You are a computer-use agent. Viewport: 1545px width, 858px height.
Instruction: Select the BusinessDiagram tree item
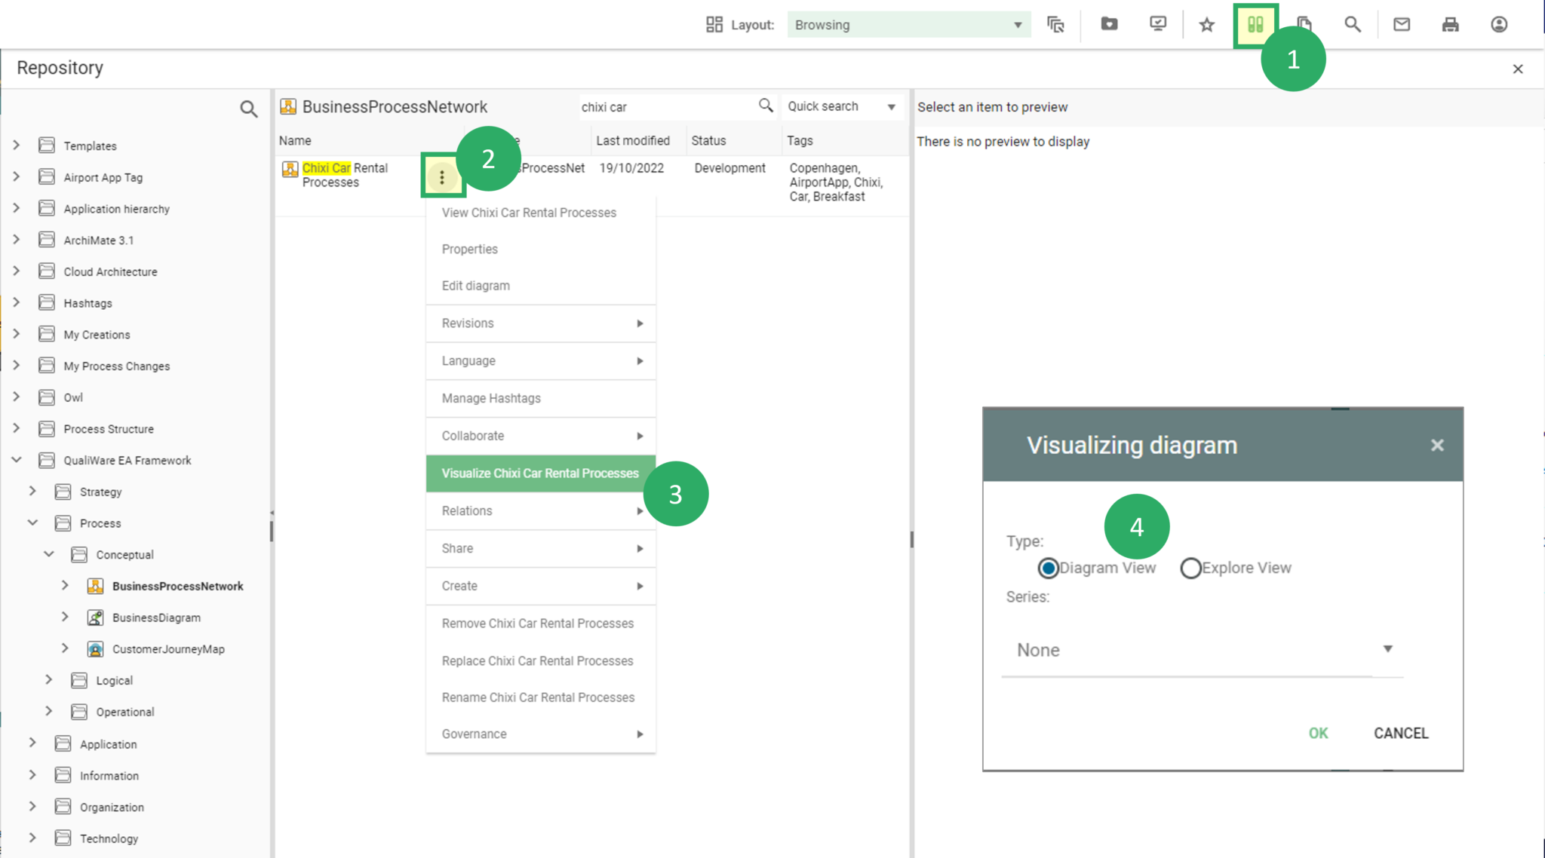pyautogui.click(x=156, y=617)
